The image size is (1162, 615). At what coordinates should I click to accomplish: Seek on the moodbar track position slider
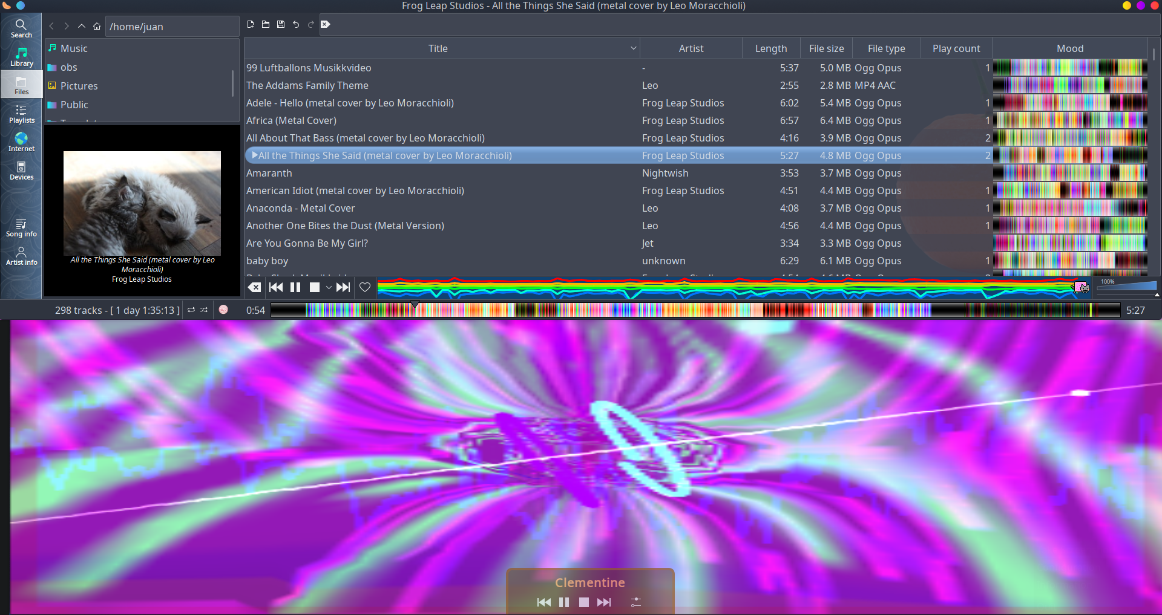pyautogui.click(x=695, y=310)
